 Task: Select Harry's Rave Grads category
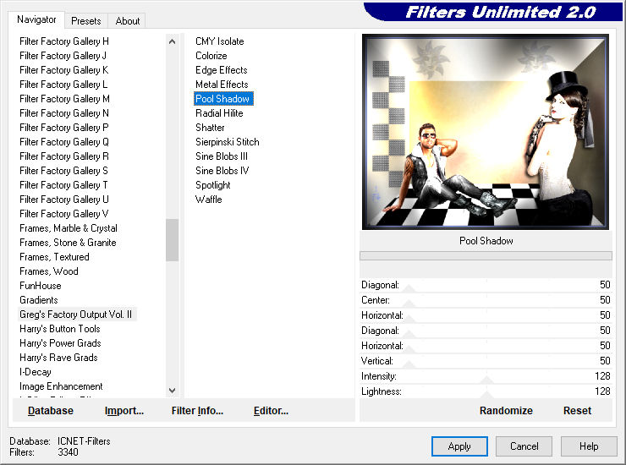[58, 358]
